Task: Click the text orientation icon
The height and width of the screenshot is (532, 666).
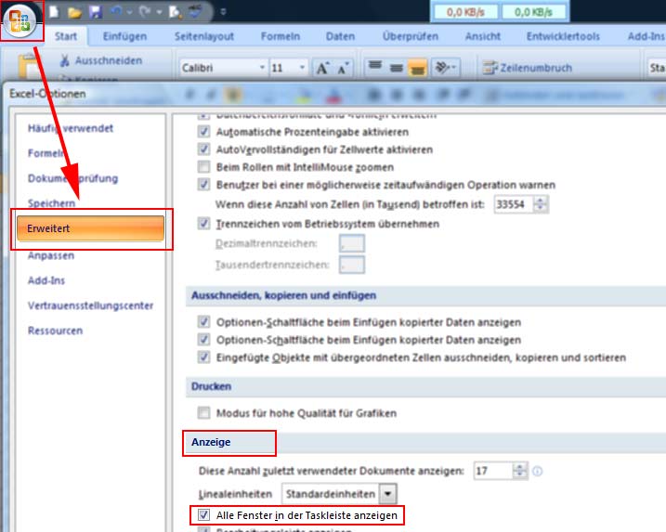Action: point(442,68)
